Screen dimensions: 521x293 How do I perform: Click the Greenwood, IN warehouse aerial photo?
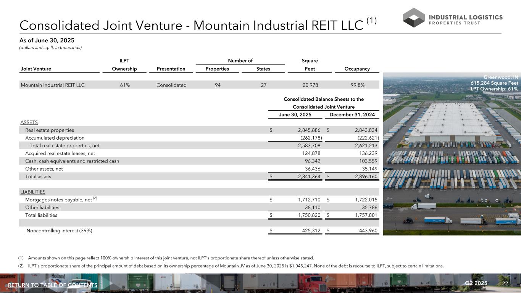coord(452,160)
